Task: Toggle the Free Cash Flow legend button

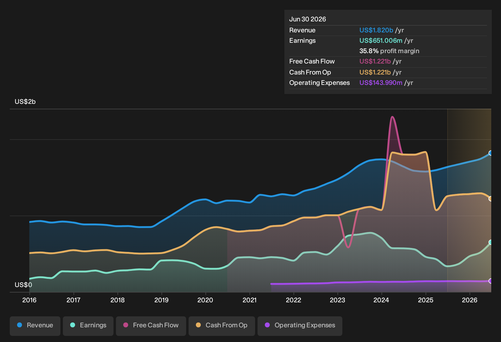Action: point(151,326)
